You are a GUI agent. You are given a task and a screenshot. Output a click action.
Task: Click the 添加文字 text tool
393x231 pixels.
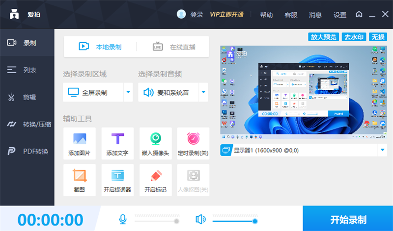[x=117, y=144]
